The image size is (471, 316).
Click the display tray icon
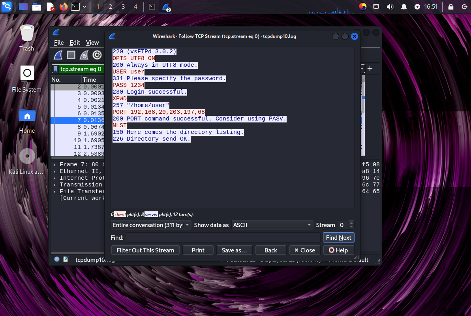(x=376, y=7)
